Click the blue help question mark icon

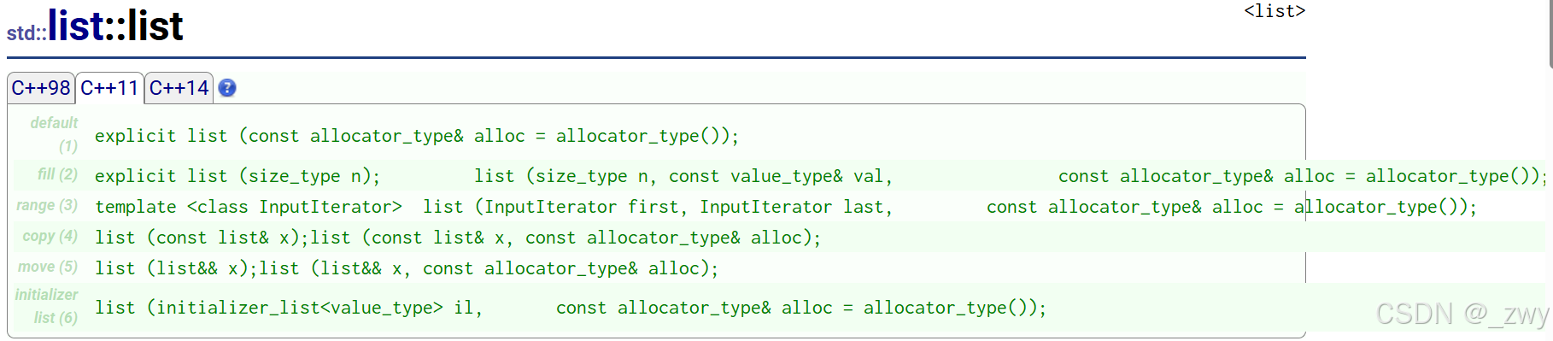[227, 88]
